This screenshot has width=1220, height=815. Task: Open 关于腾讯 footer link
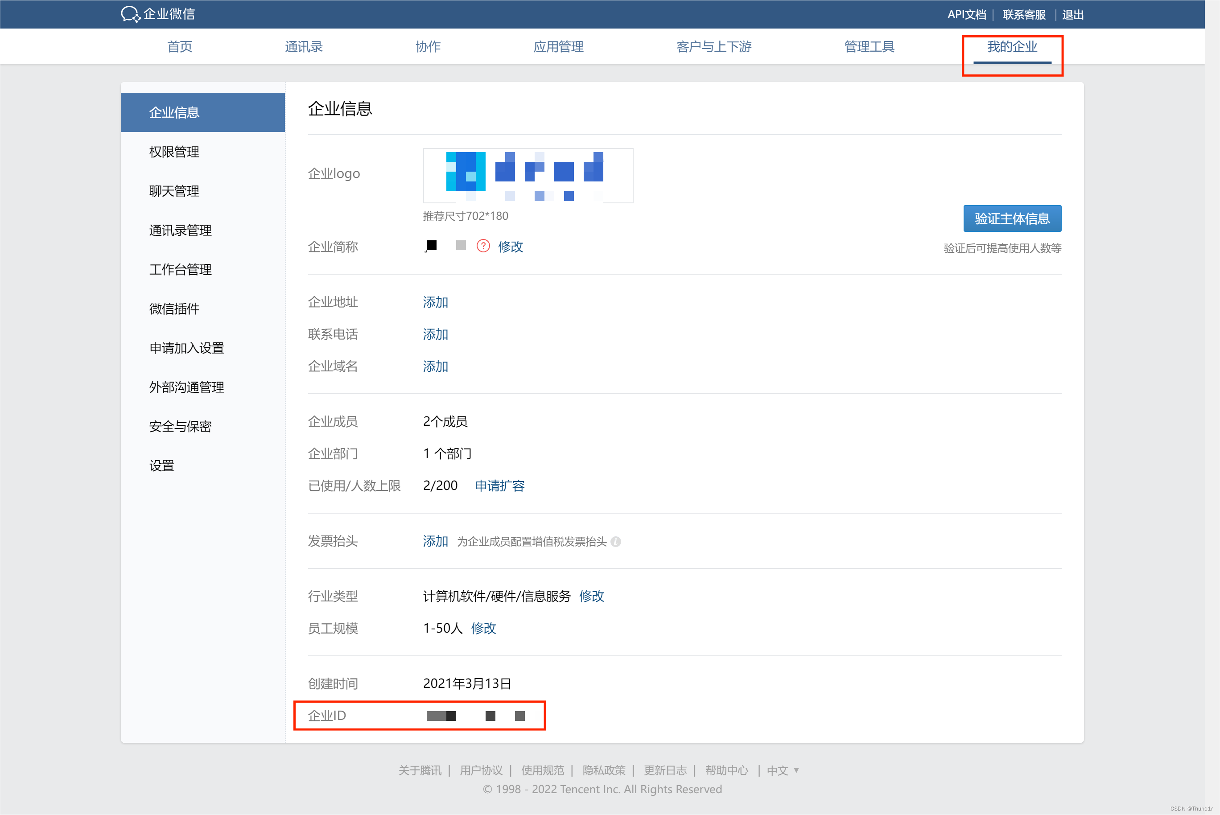click(x=420, y=770)
